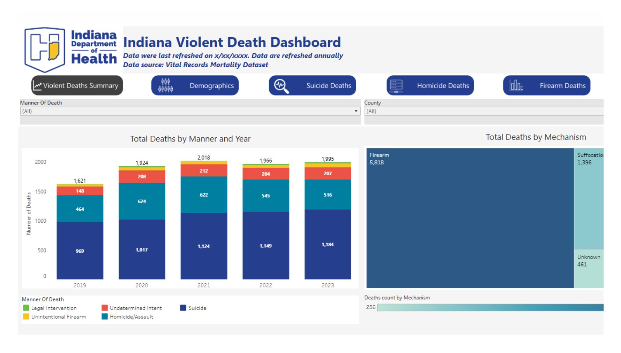Image resolution: width=621 pixels, height=353 pixels.
Task: Toggle Homicide/Assault legend highlighting
Action: [x=105, y=316]
